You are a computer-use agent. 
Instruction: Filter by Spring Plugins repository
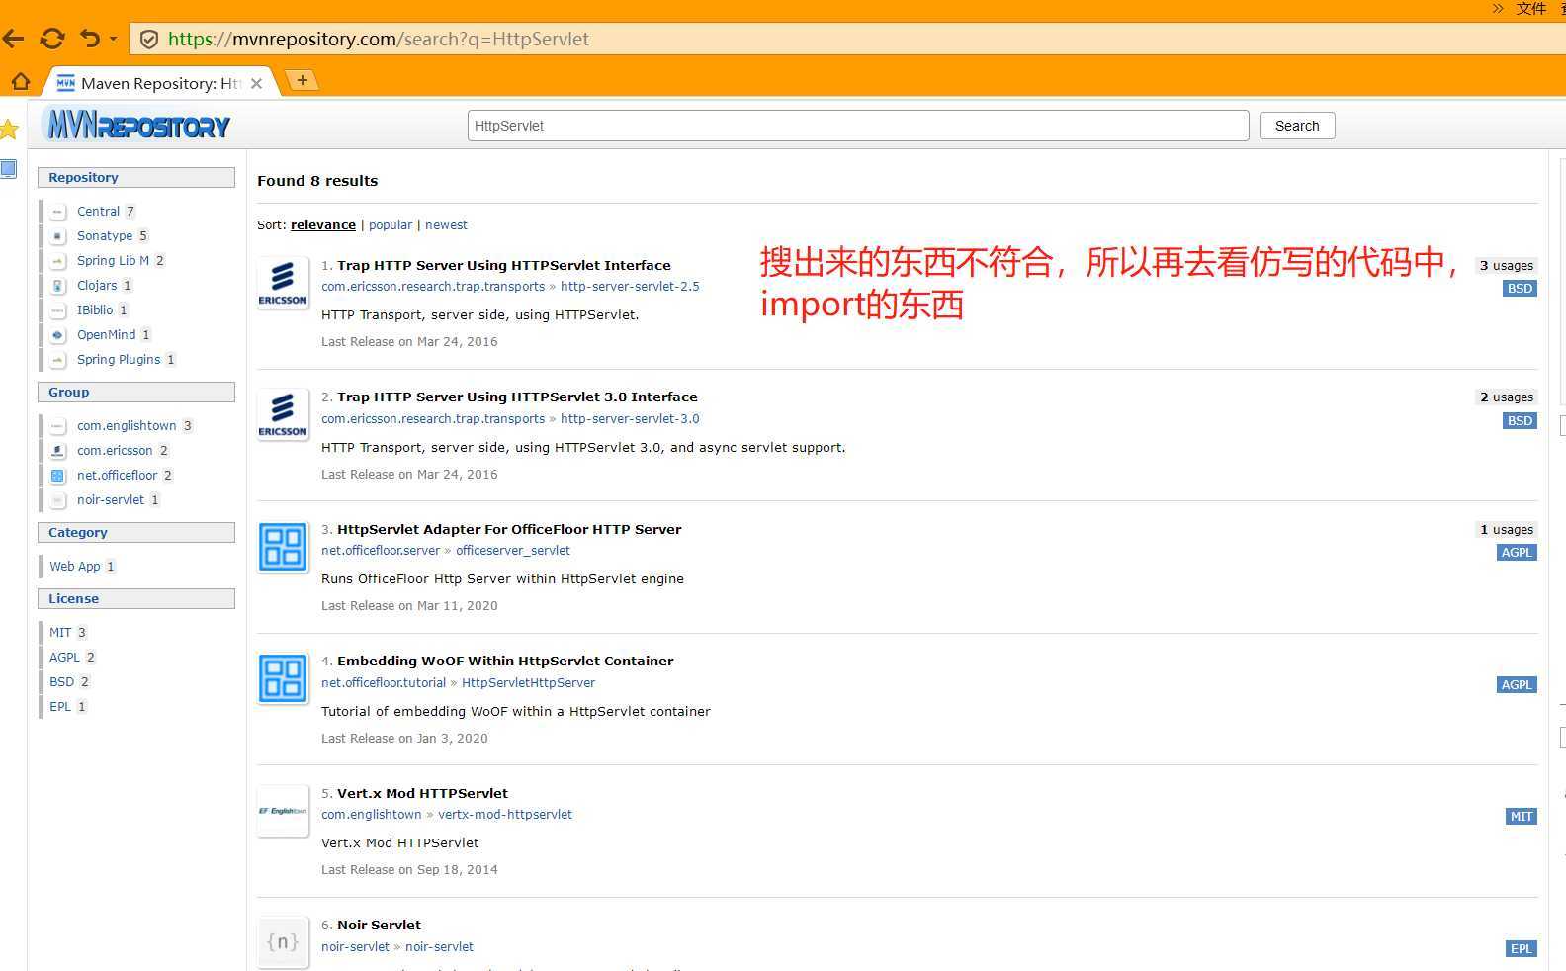coord(119,359)
